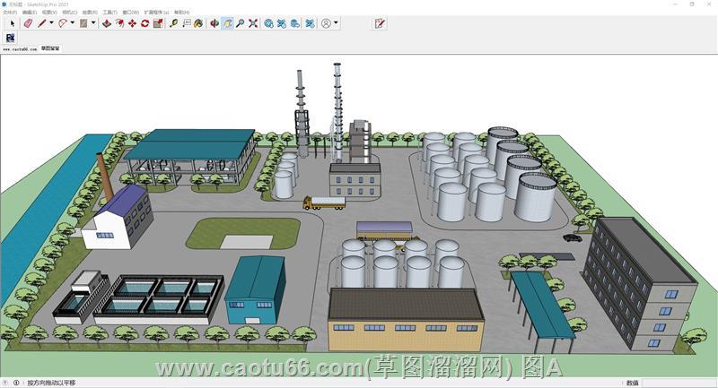Expand the account dropdown arrow
This screenshot has width=718, height=388.
click(x=336, y=23)
